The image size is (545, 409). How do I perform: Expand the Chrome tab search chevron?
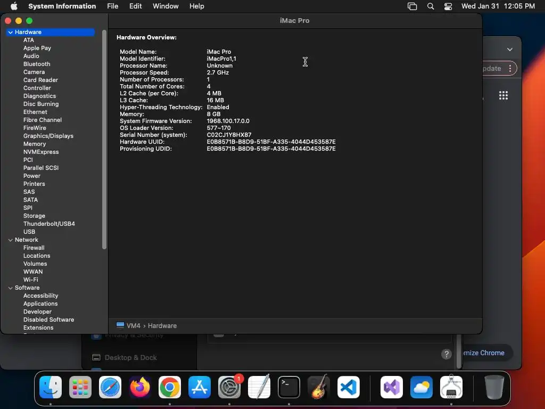509,50
